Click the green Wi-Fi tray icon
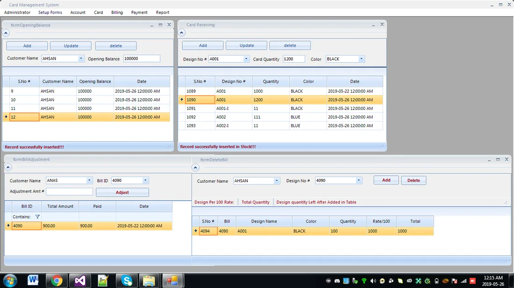514x288 pixels. pos(364,281)
